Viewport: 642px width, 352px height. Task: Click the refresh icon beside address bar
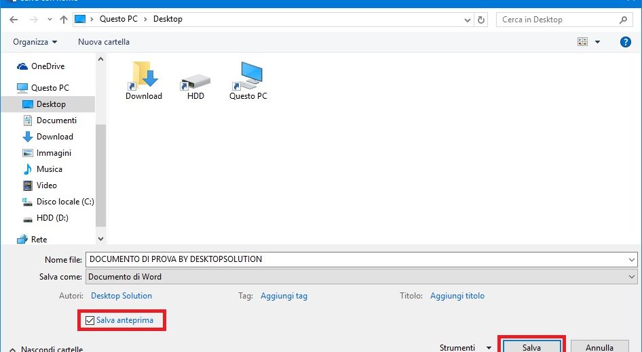coord(481,20)
